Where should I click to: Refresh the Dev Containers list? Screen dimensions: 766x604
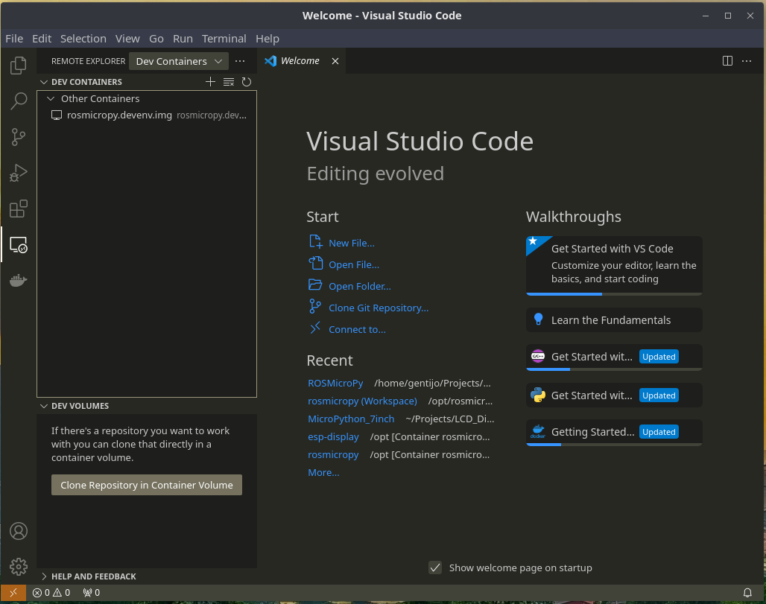point(246,81)
